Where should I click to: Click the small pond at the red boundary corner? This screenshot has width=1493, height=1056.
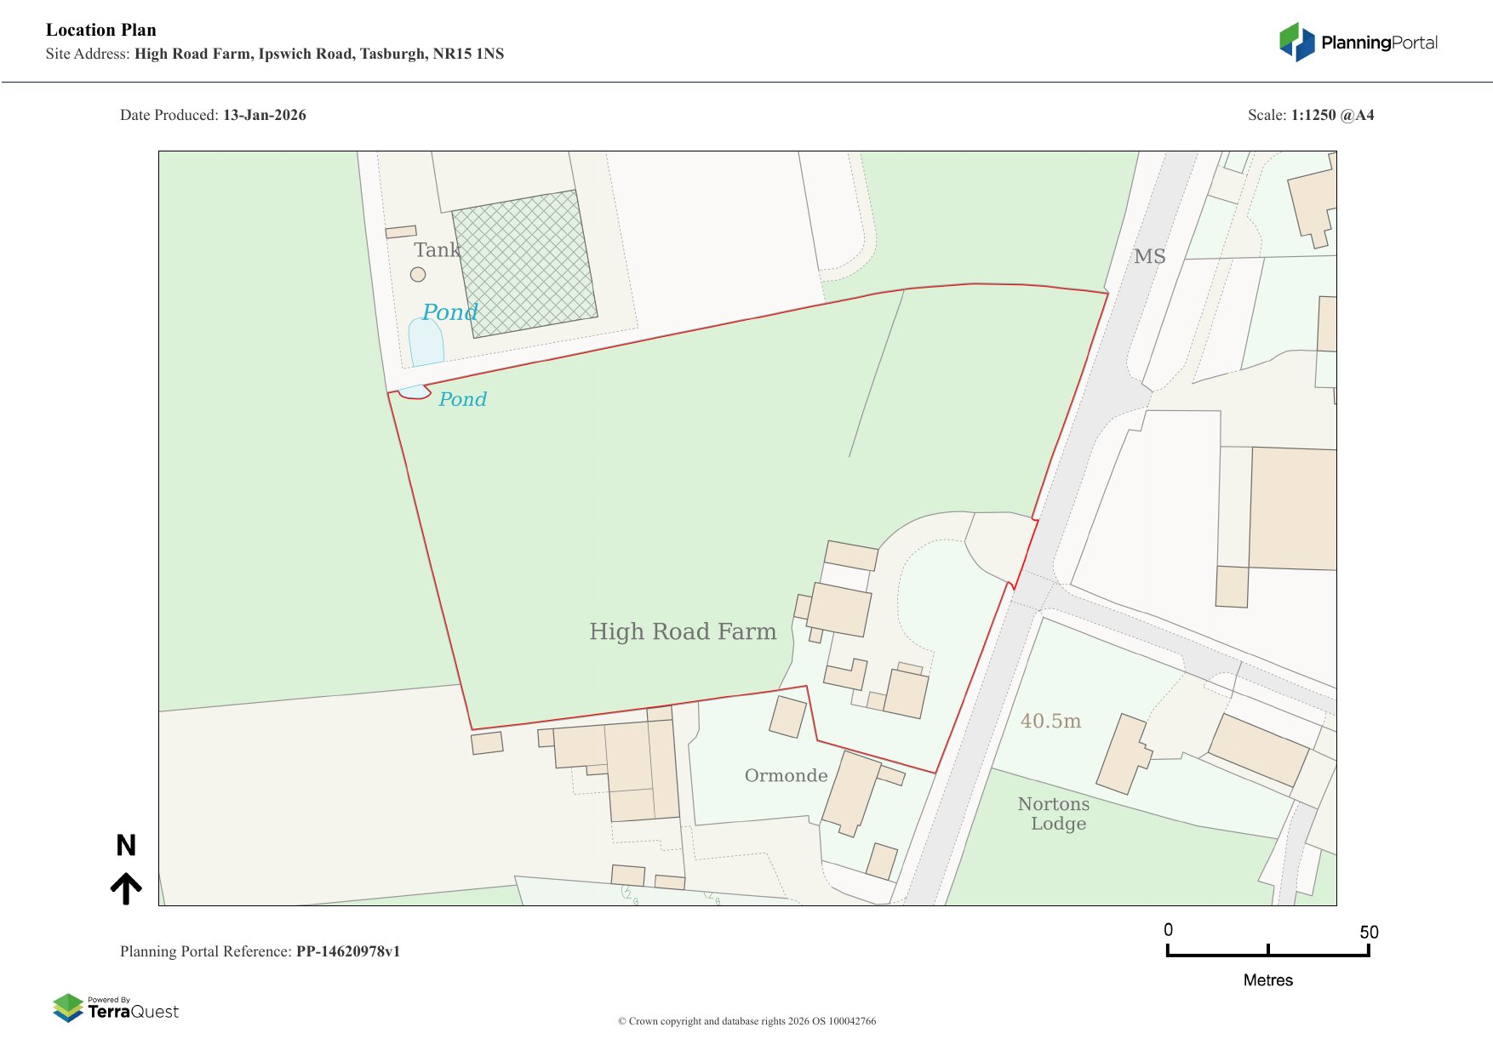pyautogui.click(x=415, y=393)
